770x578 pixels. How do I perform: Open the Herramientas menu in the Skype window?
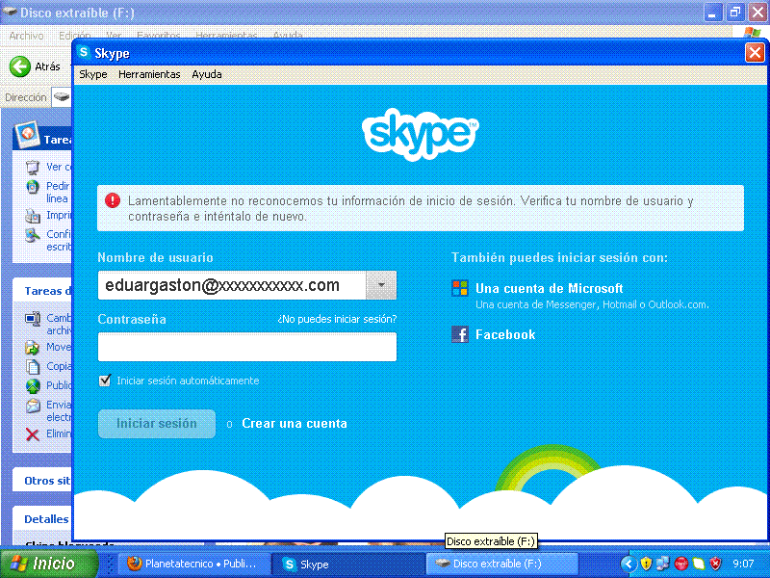[149, 74]
